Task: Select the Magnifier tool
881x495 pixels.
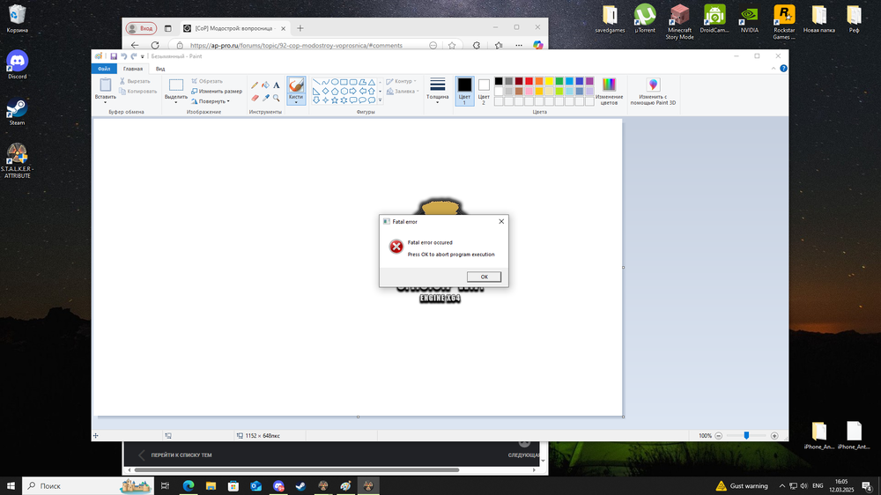Action: pos(277,98)
